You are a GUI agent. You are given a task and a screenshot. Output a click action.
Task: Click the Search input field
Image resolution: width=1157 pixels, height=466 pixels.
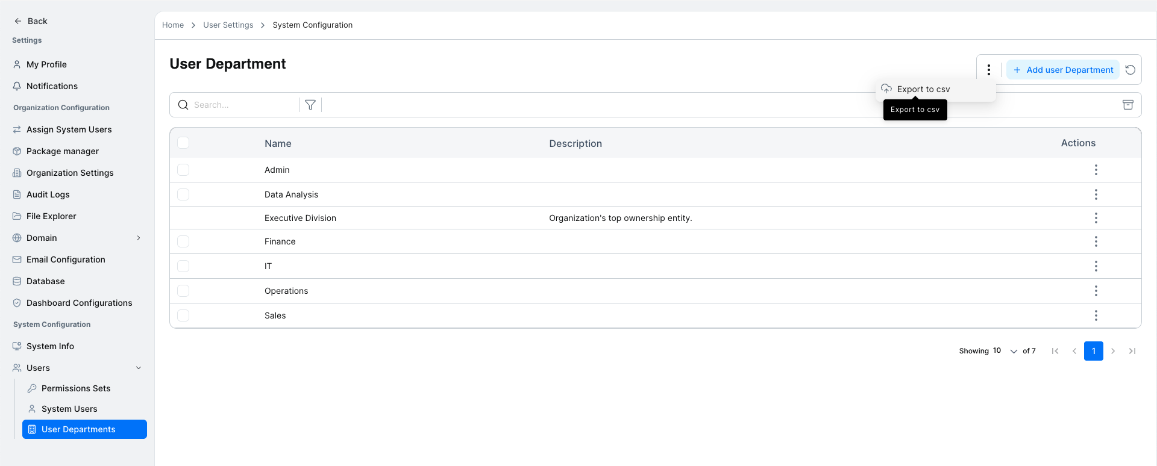[244, 105]
